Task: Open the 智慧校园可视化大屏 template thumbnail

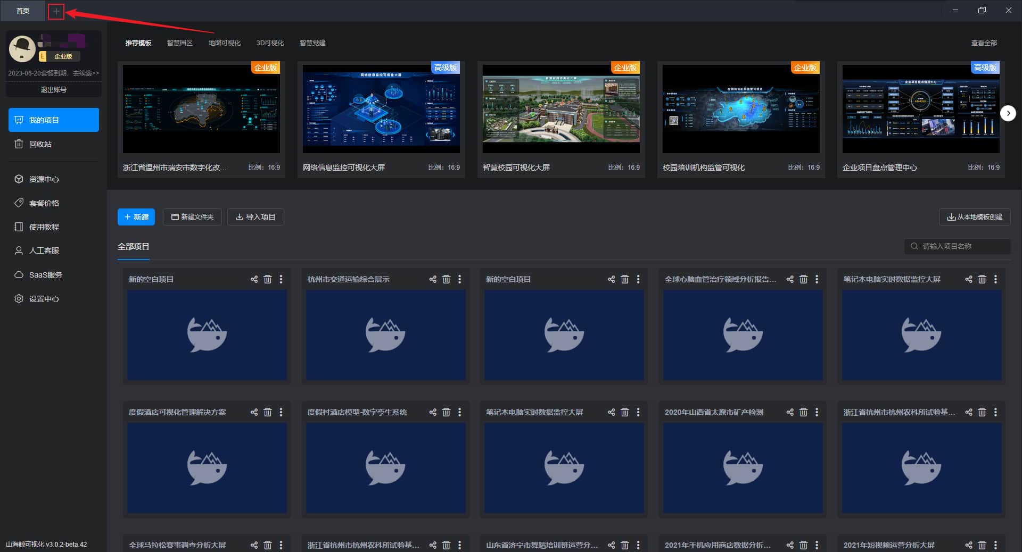Action: click(x=561, y=109)
